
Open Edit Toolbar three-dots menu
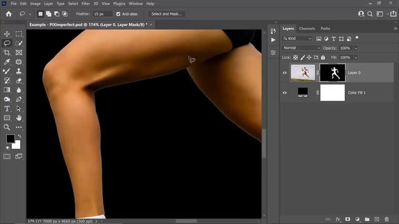coord(19,127)
